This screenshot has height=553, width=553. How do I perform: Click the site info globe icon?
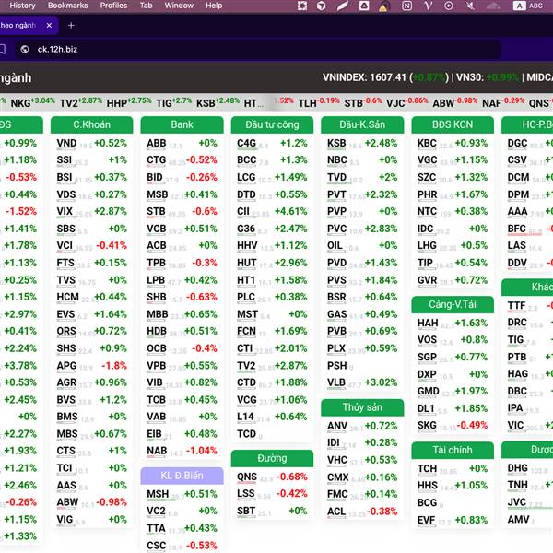[25, 50]
